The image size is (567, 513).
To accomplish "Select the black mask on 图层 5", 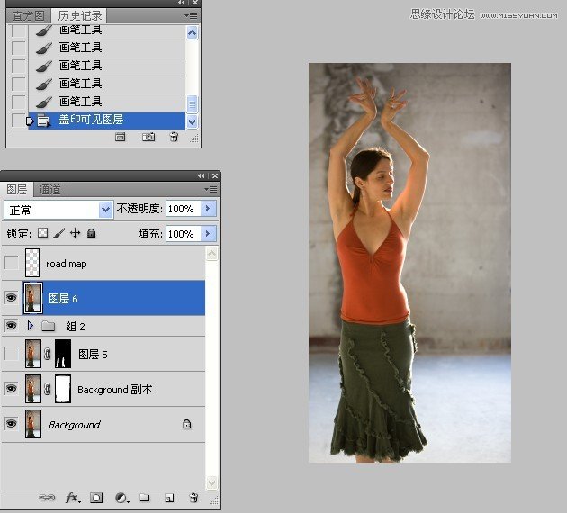I will (x=63, y=354).
